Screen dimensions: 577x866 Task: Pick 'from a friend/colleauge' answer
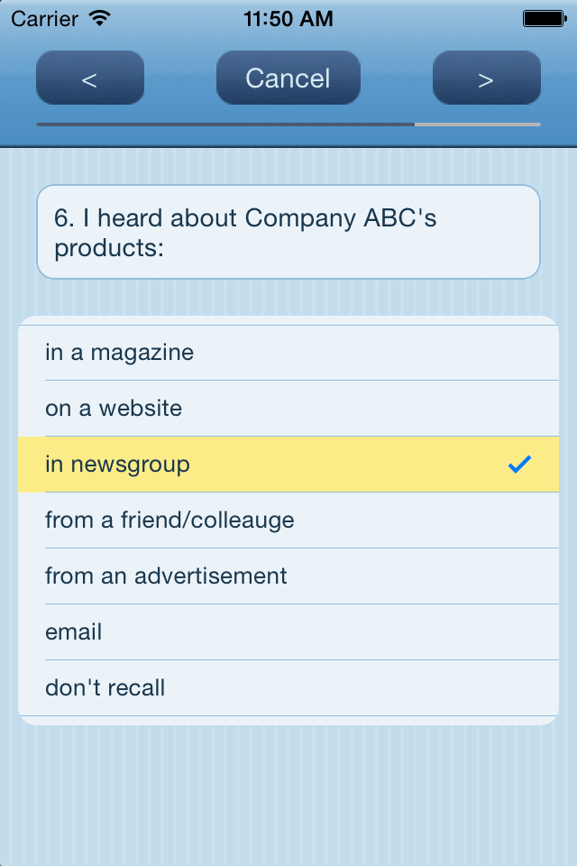[x=288, y=521]
